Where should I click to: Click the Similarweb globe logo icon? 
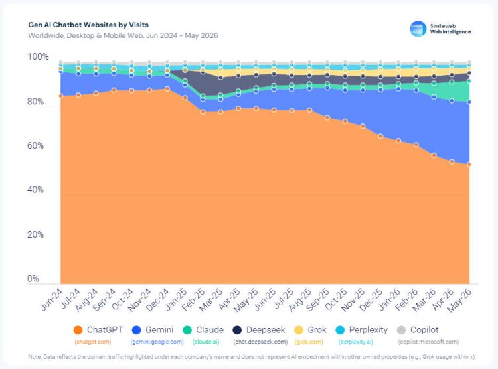click(418, 29)
